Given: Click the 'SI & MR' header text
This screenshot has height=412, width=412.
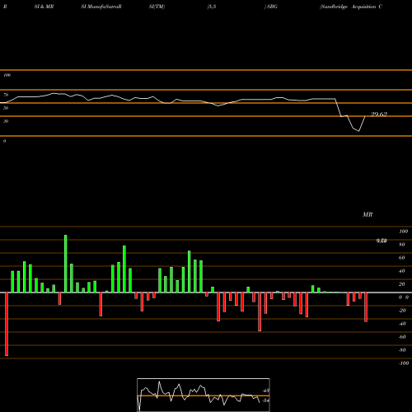Looking at the screenshot, I should click(44, 7).
